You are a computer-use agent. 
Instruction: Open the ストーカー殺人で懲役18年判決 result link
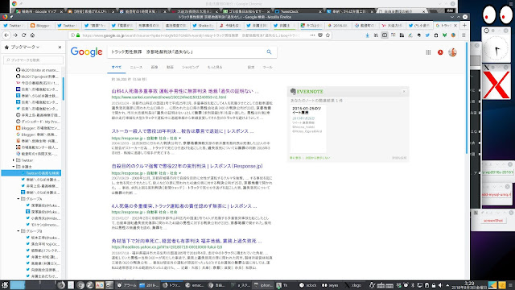183,131
